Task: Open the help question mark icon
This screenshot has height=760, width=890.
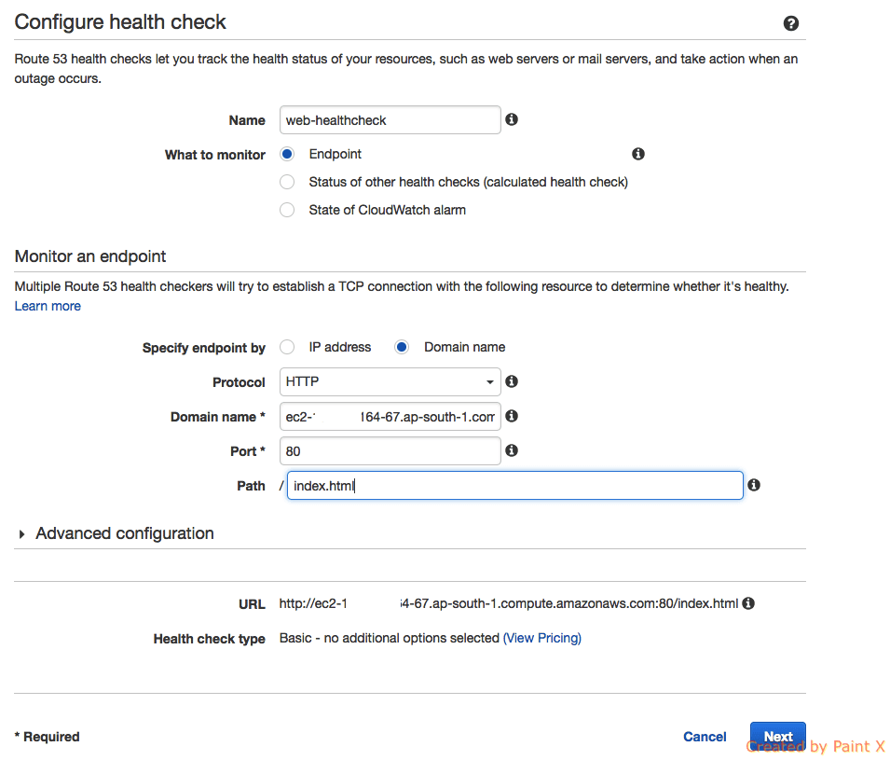Action: 790,23
